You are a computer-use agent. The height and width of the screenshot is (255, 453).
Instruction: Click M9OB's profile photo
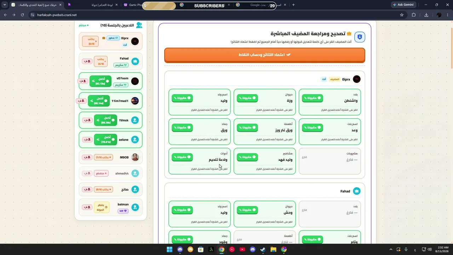point(135,157)
